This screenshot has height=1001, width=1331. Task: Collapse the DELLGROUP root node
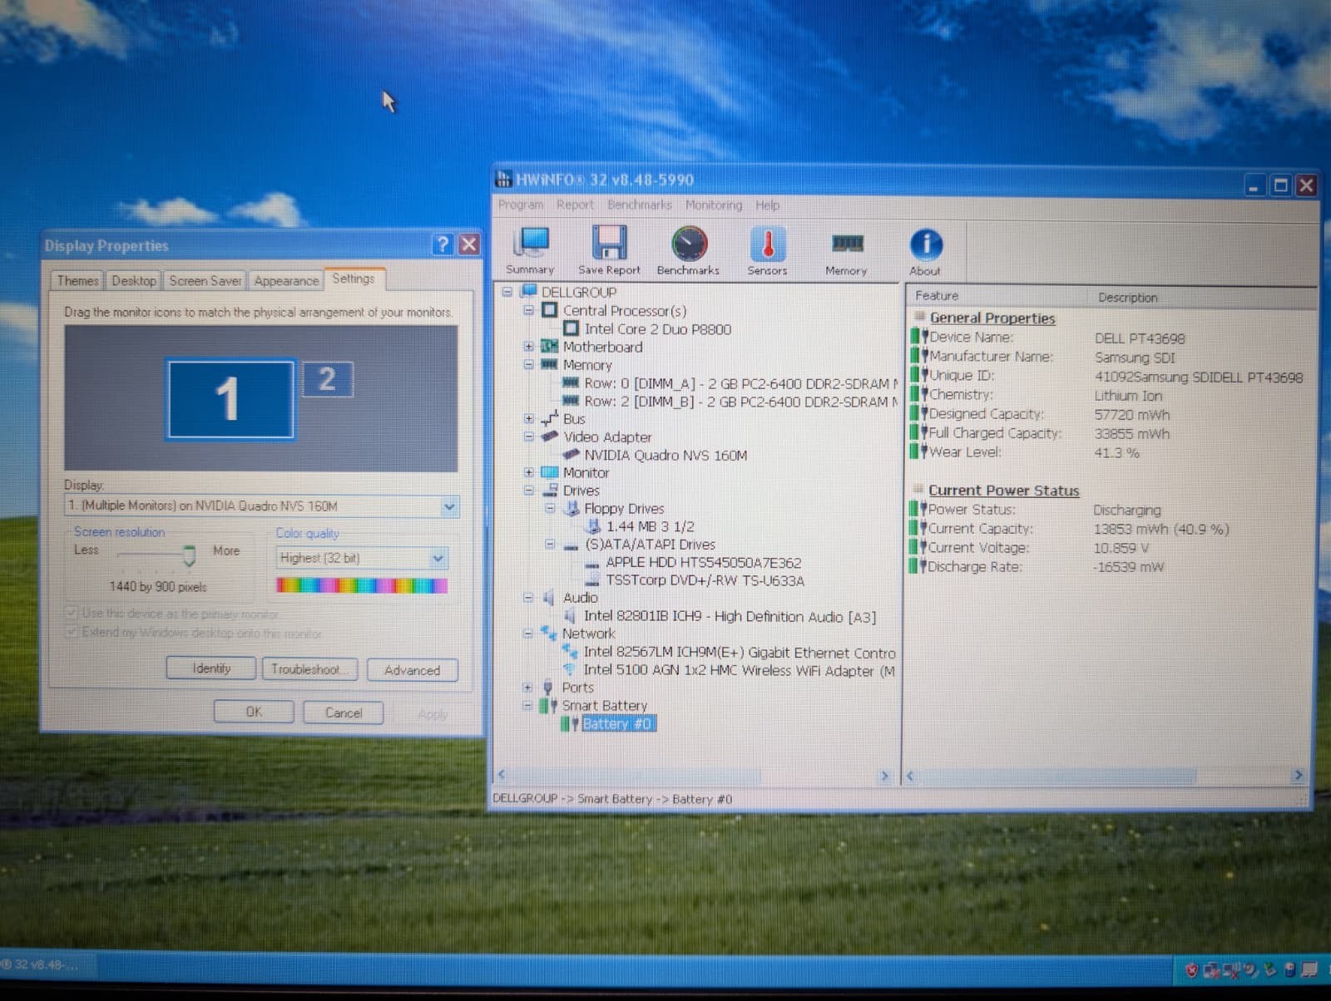tap(507, 292)
